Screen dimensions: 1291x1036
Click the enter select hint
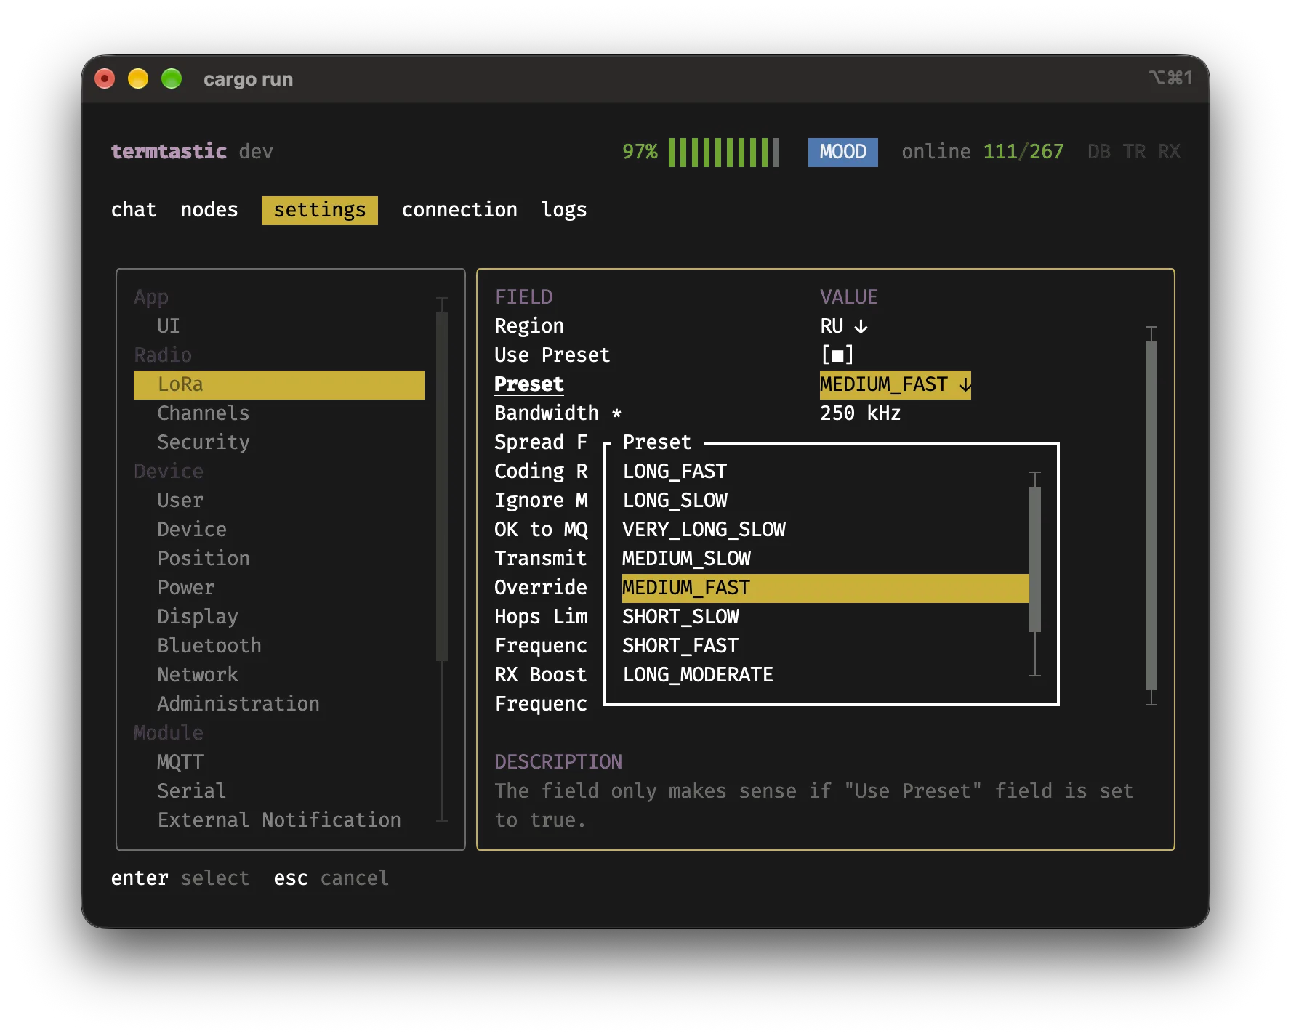coord(180,878)
